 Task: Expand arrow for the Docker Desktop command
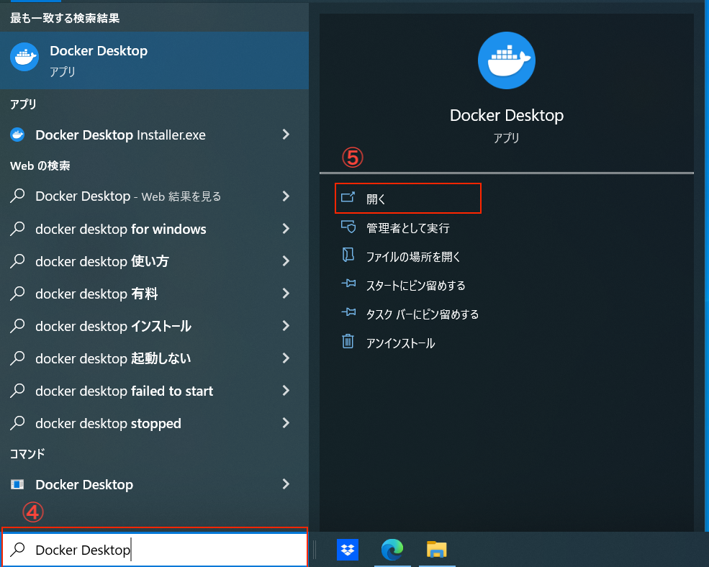tap(286, 484)
